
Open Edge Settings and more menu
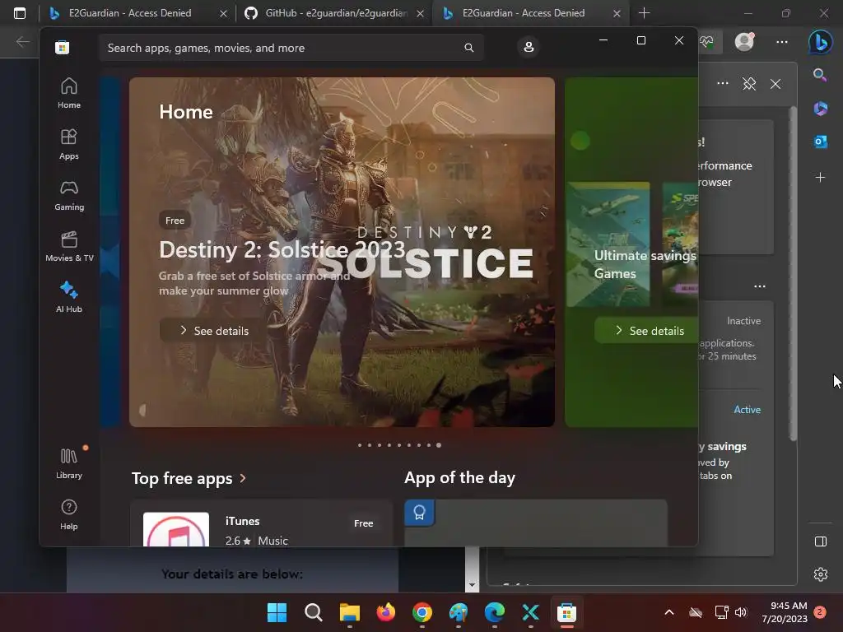coord(782,41)
